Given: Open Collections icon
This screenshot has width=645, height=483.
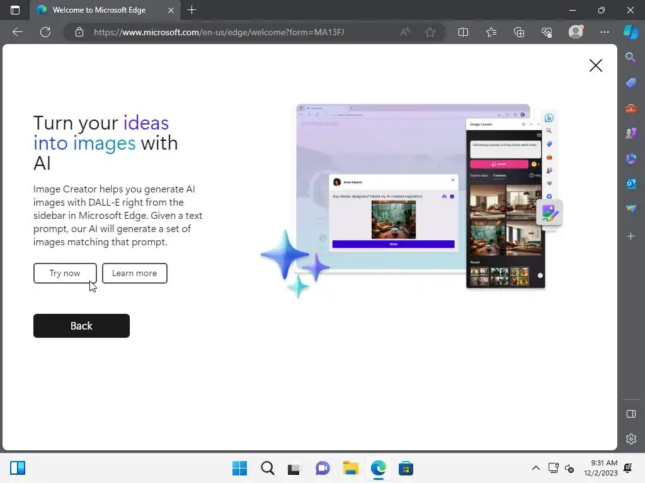Looking at the screenshot, I should pos(519,32).
